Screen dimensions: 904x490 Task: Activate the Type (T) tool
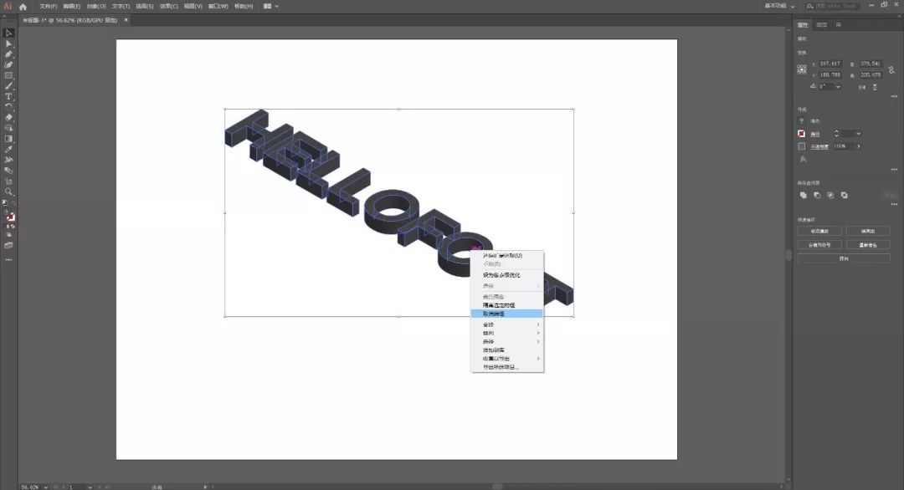click(x=9, y=96)
